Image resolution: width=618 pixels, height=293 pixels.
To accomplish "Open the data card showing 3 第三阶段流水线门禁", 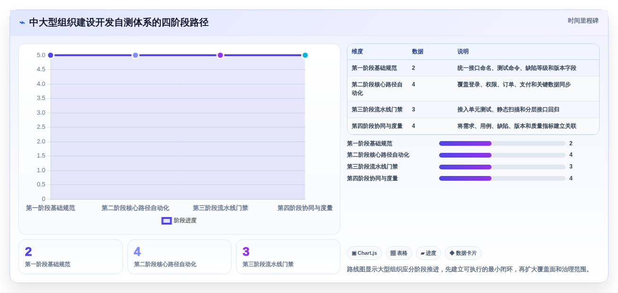I will coord(288,257).
